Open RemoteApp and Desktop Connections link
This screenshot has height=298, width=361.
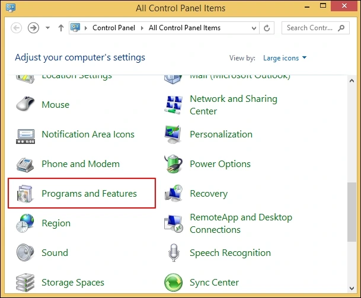(x=241, y=223)
